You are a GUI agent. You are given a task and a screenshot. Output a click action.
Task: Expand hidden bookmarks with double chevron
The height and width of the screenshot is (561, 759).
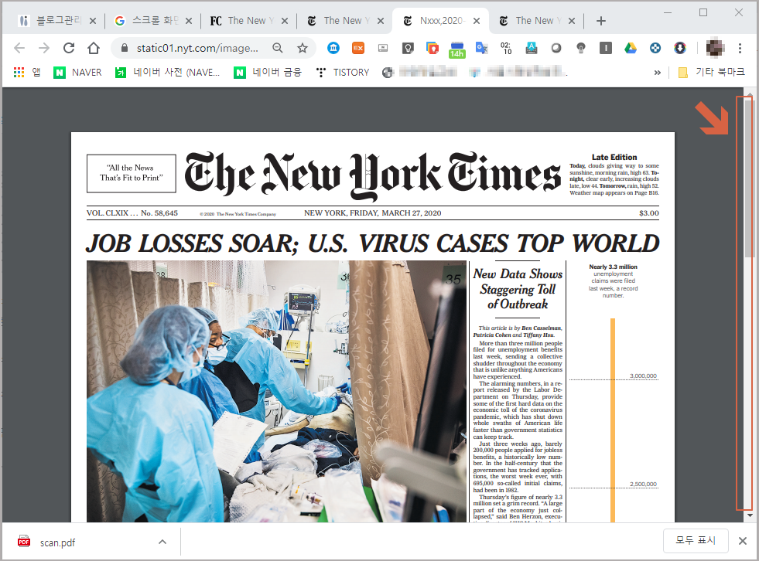click(657, 73)
